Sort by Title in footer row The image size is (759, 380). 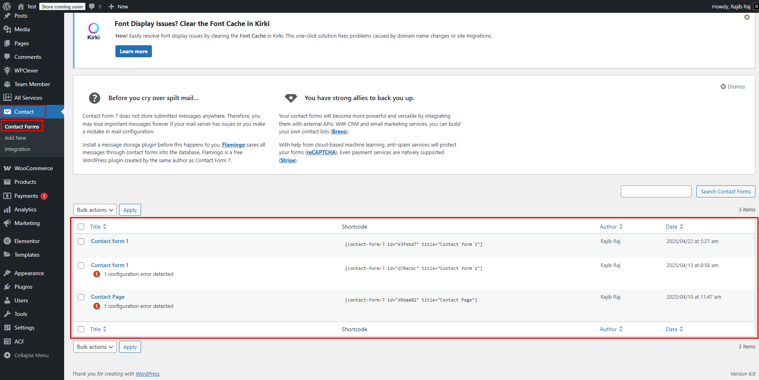98,329
